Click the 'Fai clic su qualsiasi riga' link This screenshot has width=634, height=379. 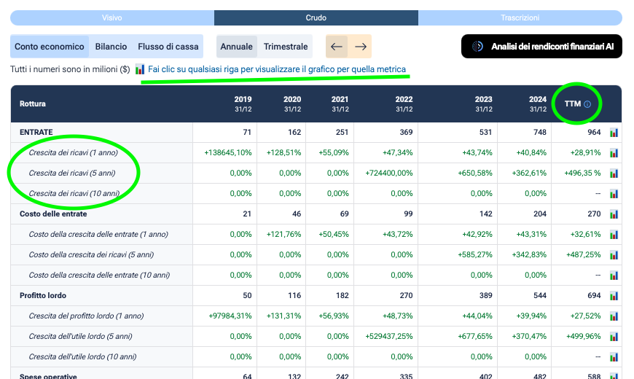(x=277, y=69)
